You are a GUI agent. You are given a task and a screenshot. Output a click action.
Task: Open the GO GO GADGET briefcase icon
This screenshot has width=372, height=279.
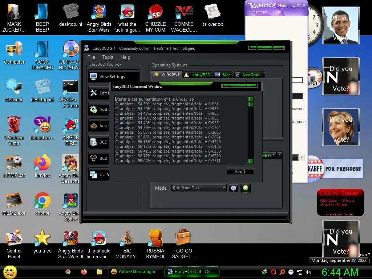tap(184, 244)
